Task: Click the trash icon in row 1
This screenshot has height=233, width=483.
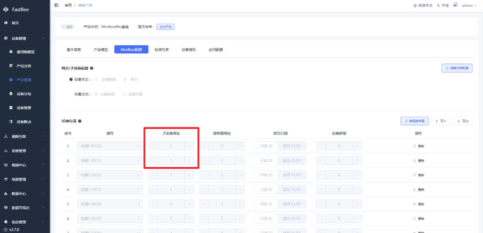Action: (x=414, y=146)
